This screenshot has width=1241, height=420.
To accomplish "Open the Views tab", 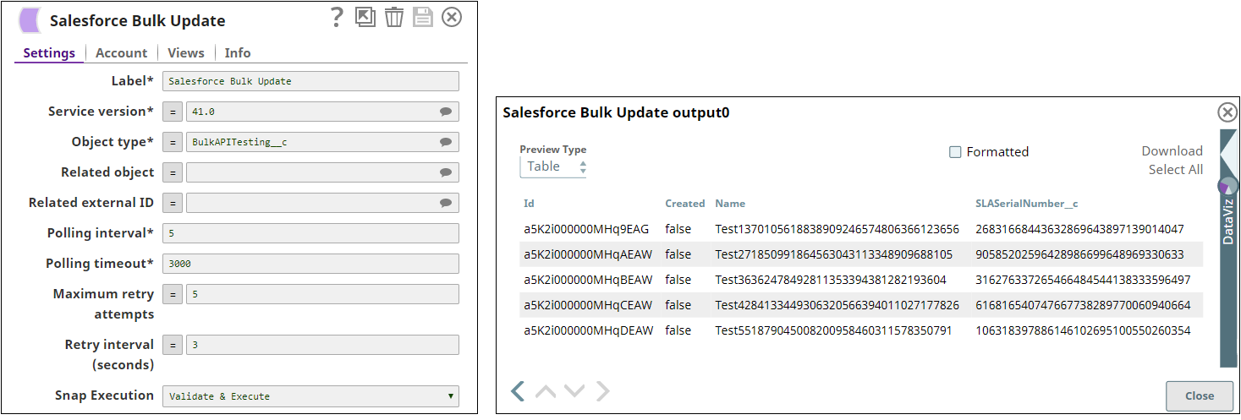I will [186, 52].
